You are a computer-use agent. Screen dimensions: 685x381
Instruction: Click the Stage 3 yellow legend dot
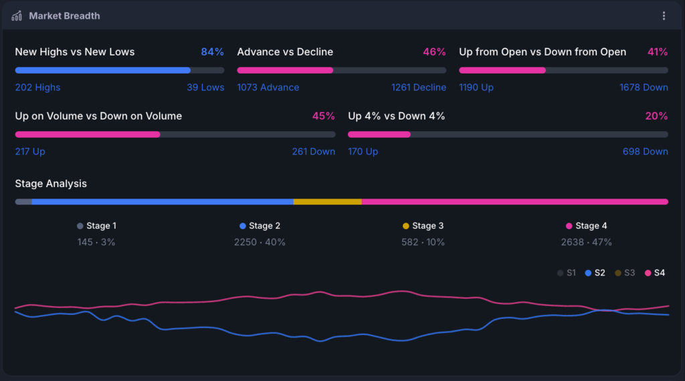point(406,226)
